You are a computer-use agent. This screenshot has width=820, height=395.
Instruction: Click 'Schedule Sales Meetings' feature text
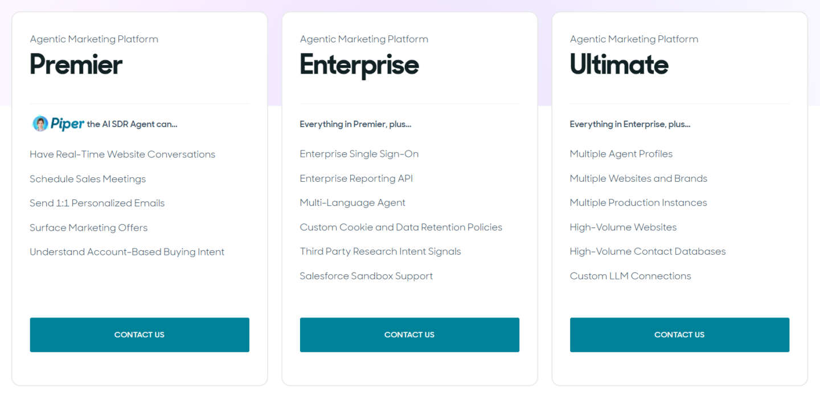(88, 179)
